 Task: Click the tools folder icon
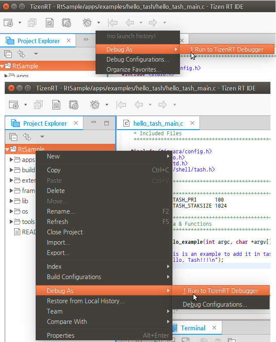(x=18, y=221)
